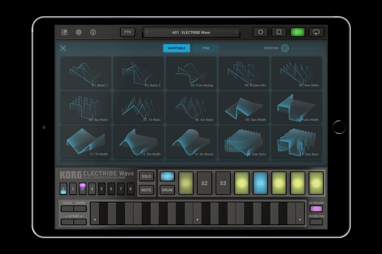Start recording with the circle button
This screenshot has width=382, height=254.
point(260,32)
